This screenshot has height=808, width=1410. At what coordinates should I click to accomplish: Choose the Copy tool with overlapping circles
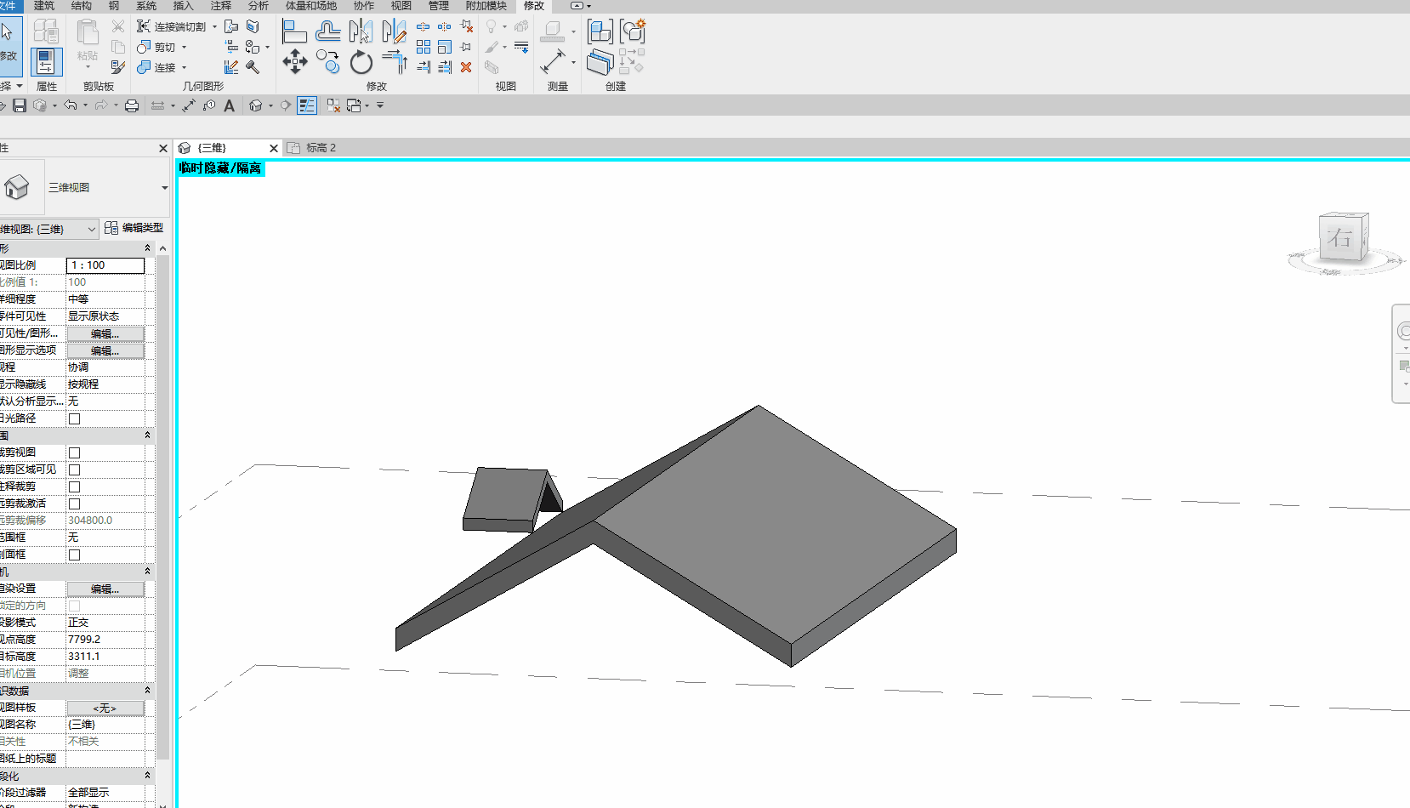(327, 61)
